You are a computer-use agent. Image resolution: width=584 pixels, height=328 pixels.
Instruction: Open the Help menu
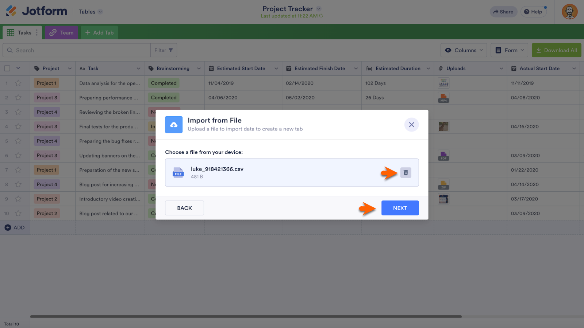point(533,12)
